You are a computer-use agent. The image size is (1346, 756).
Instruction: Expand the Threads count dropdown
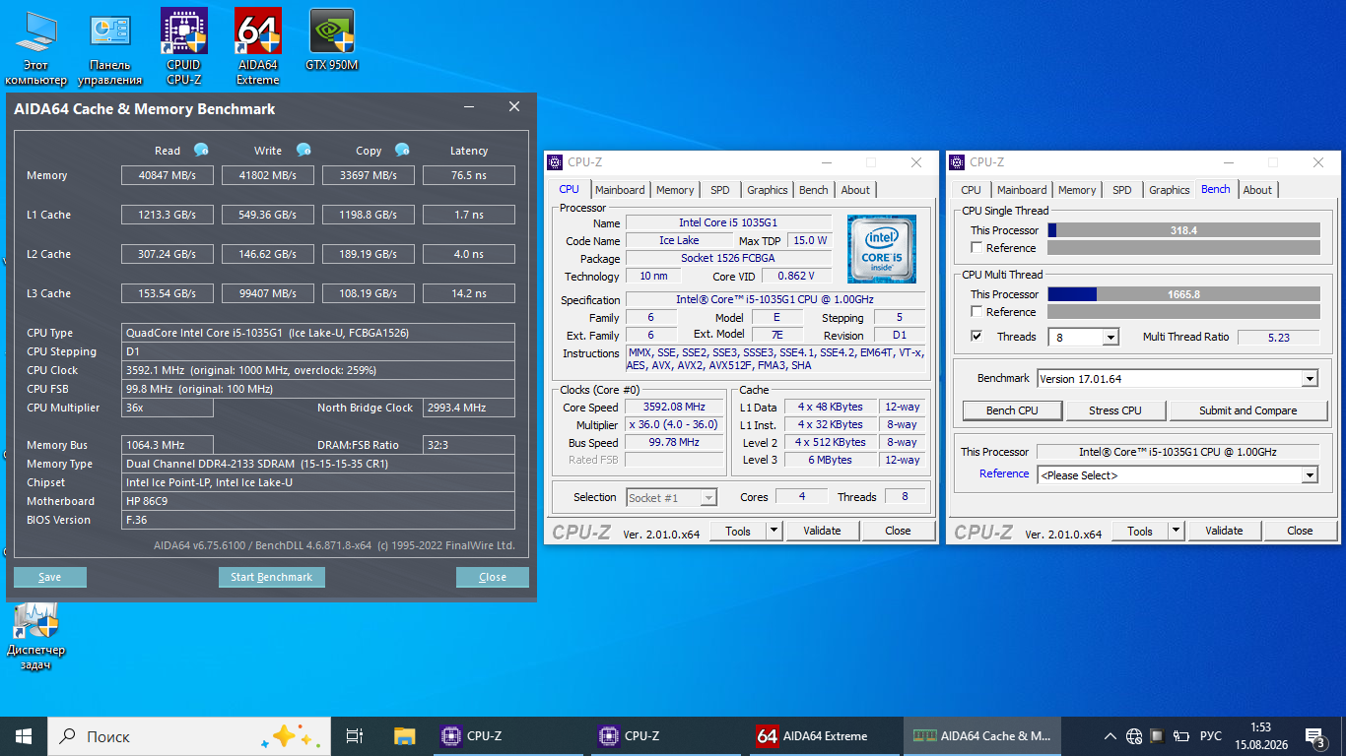coord(1110,338)
